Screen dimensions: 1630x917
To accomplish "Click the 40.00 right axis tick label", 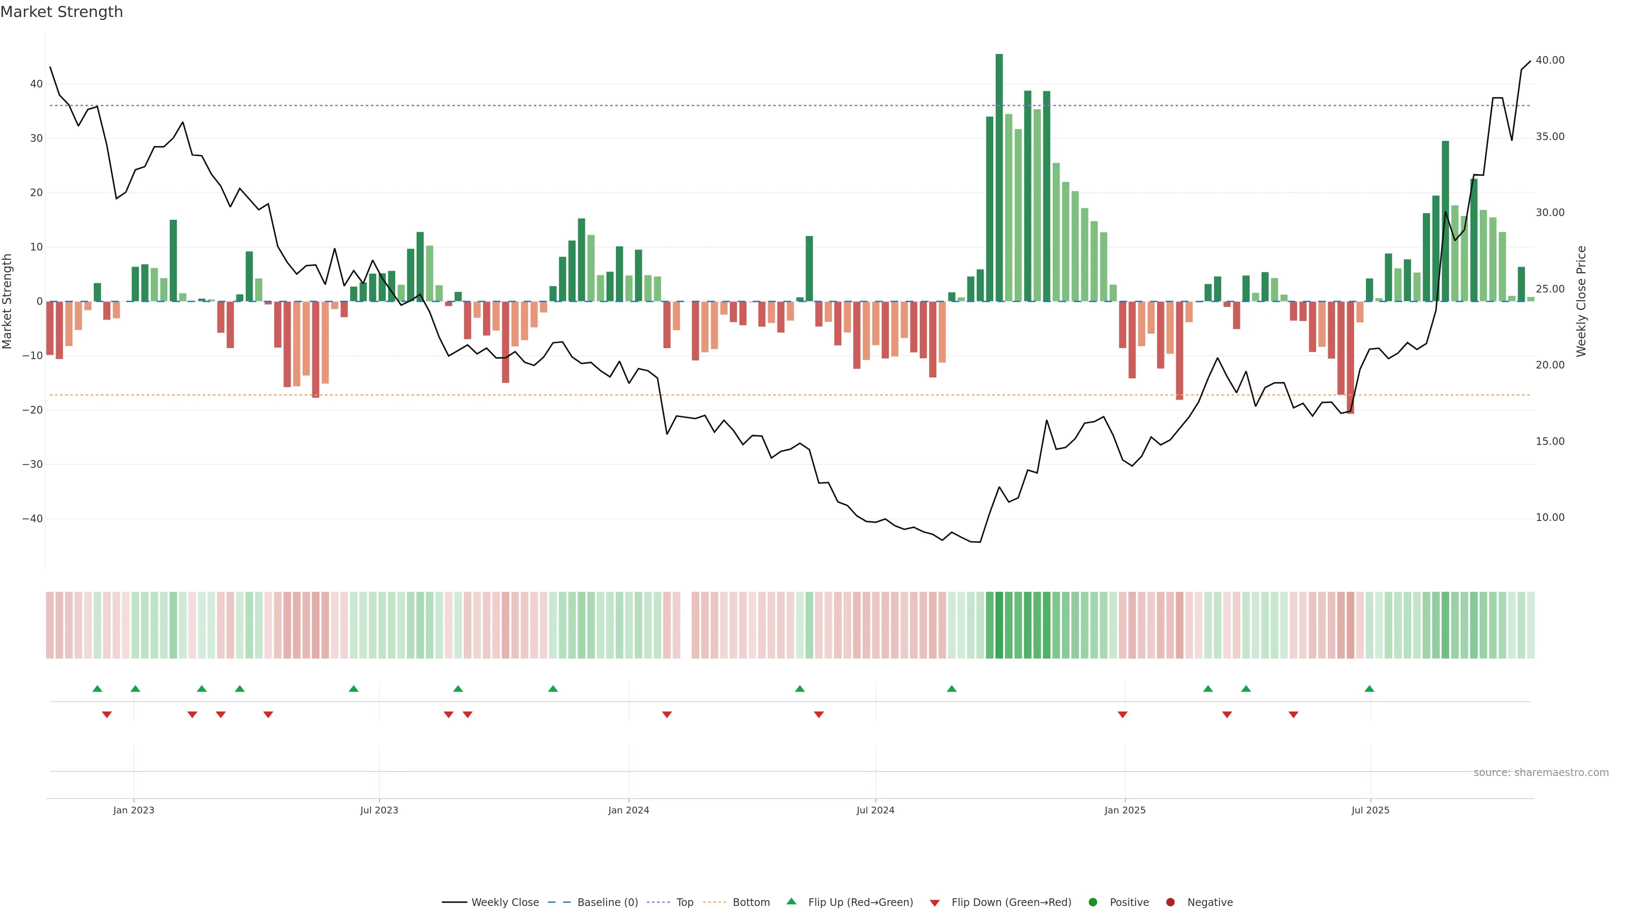I will coord(1550,60).
